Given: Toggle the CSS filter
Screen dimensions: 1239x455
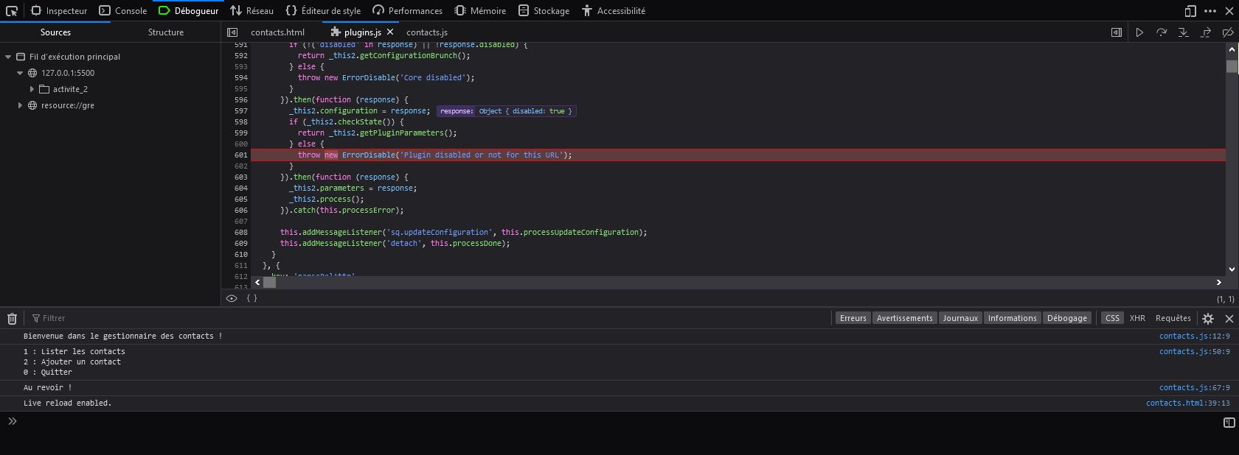Looking at the screenshot, I should pyautogui.click(x=1112, y=318).
